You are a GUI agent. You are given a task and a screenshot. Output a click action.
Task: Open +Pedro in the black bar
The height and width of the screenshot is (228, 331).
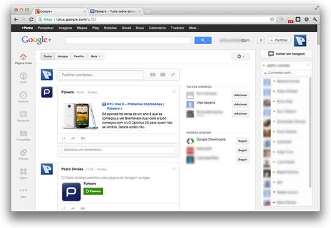point(27,28)
